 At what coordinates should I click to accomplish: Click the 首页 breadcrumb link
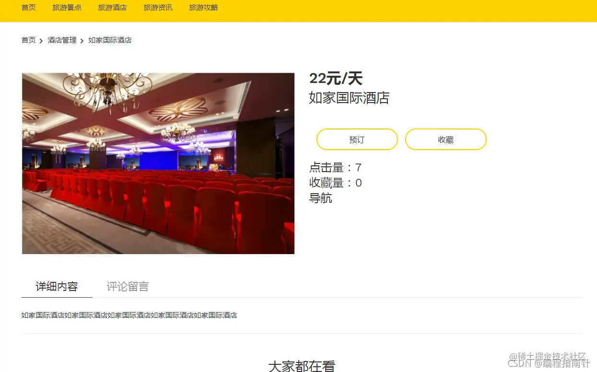(29, 40)
